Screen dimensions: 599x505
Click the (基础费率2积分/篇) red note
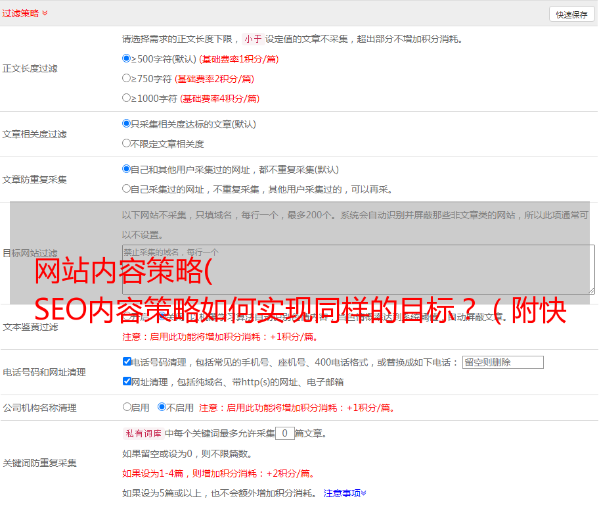tap(215, 79)
